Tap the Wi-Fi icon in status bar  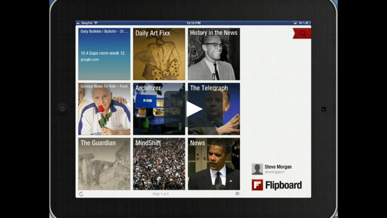[x=96, y=23]
